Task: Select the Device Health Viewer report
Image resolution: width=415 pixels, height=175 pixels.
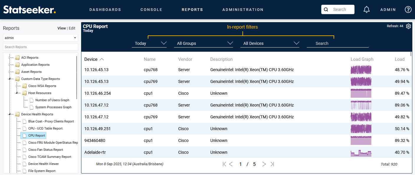Action: 43,164
